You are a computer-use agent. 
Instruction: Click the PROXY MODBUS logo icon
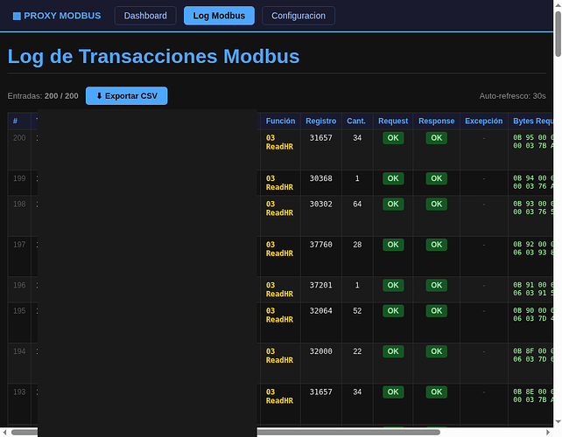17,16
